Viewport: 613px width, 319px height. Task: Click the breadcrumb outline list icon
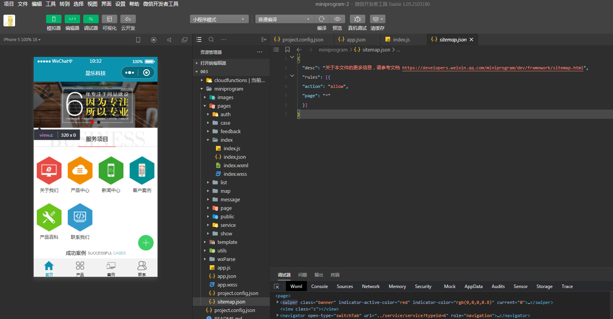point(276,50)
